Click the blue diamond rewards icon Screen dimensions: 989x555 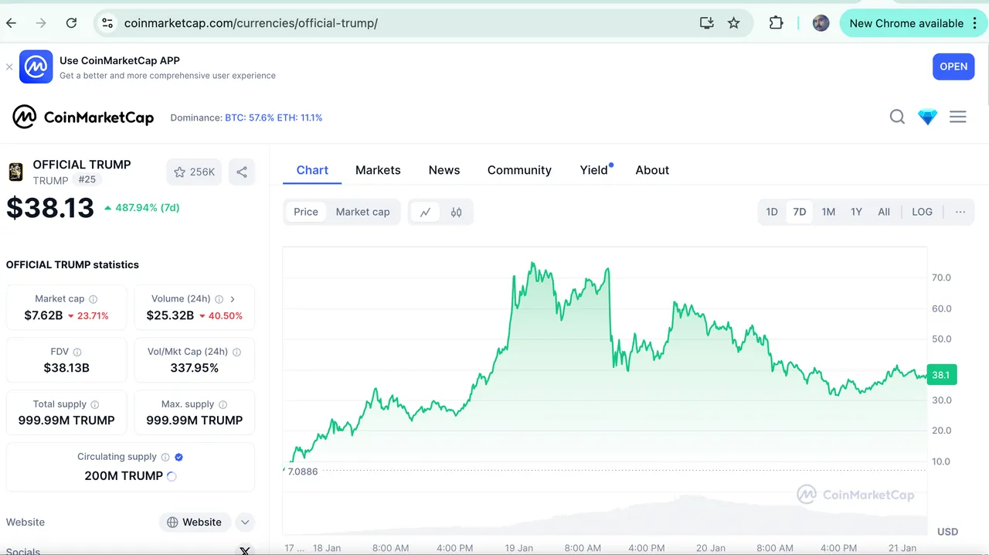[927, 117]
